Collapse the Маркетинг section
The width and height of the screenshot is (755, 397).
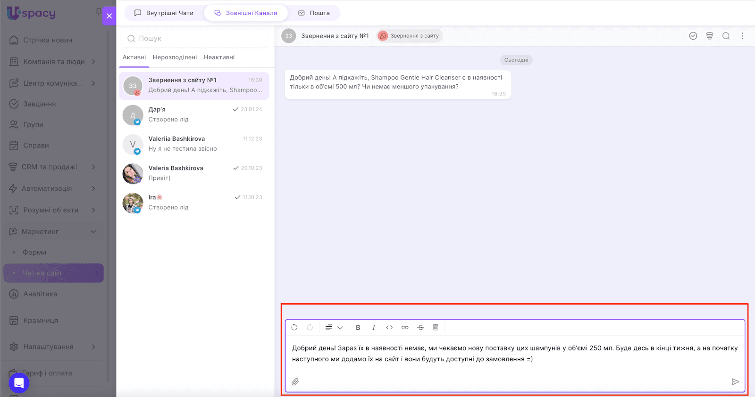(93, 232)
